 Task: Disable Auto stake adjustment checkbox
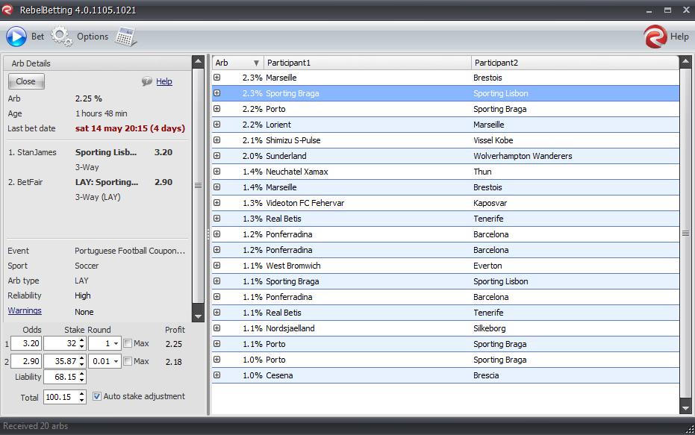[96, 396]
